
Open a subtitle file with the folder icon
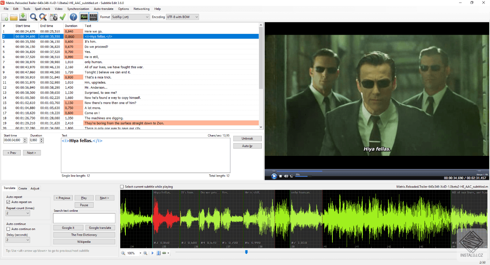[x=14, y=17]
